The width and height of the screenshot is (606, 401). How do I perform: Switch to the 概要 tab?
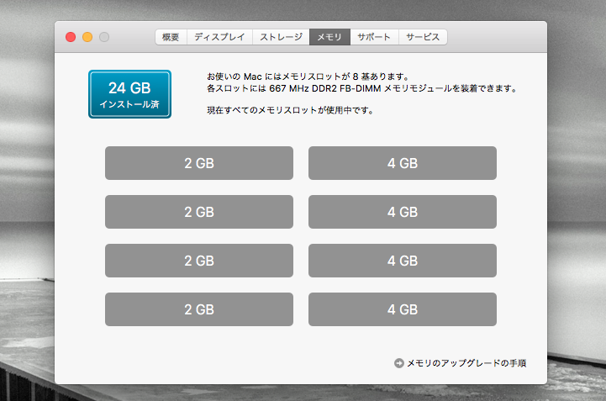point(171,37)
